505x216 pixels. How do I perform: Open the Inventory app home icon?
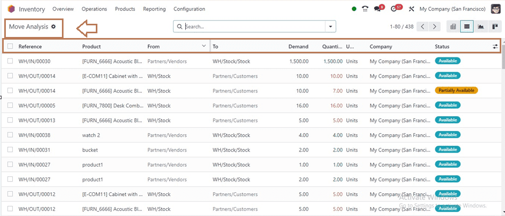[x=11, y=8]
